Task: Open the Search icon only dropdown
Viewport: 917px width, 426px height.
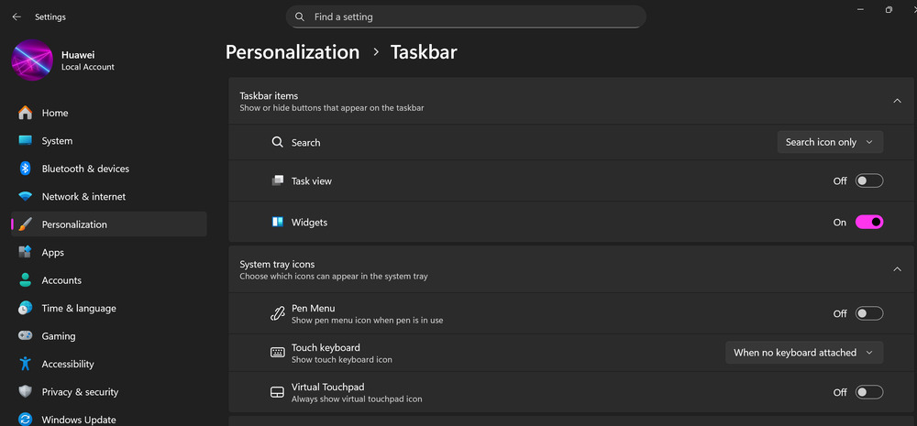Action: coord(830,142)
